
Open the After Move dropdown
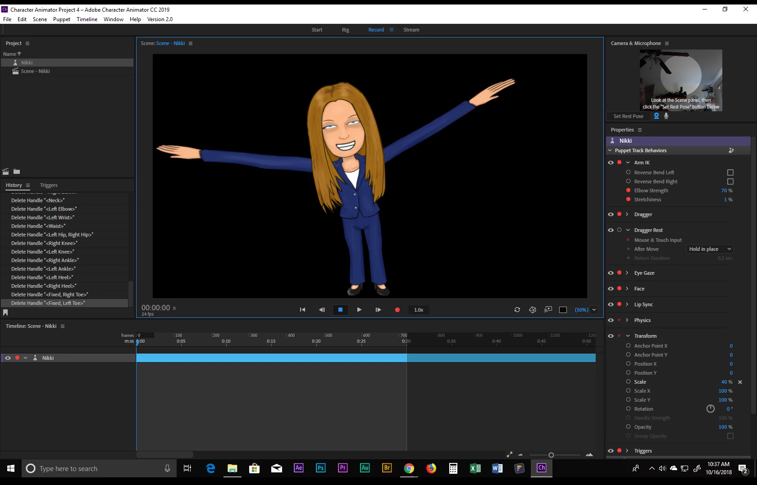(710, 249)
